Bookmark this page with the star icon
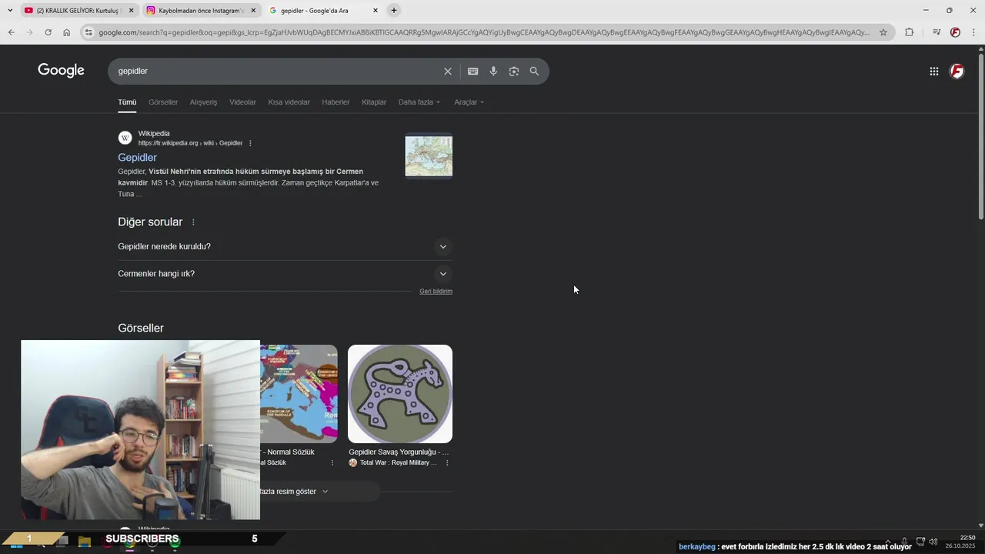 tap(883, 32)
